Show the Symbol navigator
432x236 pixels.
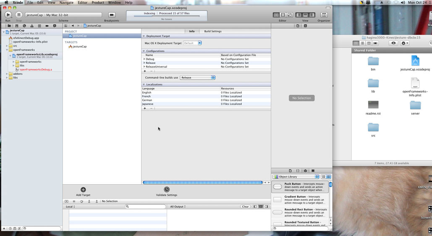point(16,26)
